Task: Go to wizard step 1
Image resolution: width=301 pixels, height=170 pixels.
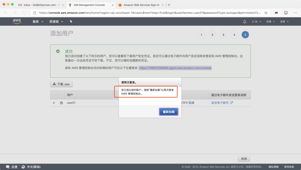Action: click(x=201, y=35)
